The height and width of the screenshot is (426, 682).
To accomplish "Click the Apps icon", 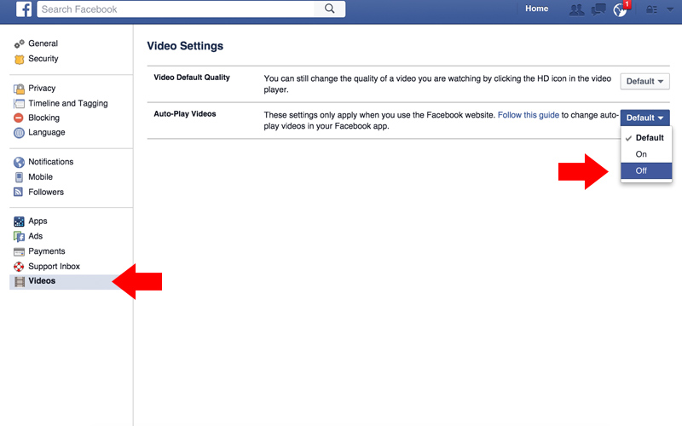I will (19, 222).
